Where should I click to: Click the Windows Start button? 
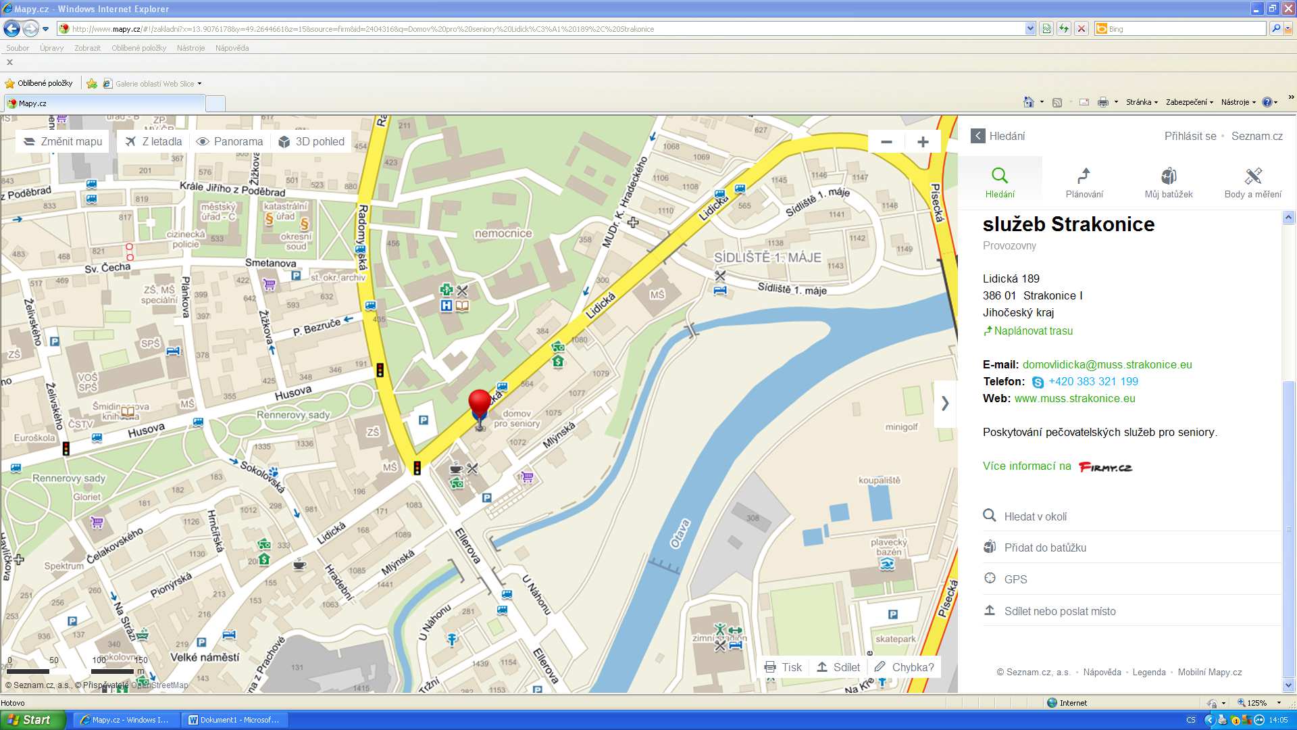pyautogui.click(x=33, y=720)
